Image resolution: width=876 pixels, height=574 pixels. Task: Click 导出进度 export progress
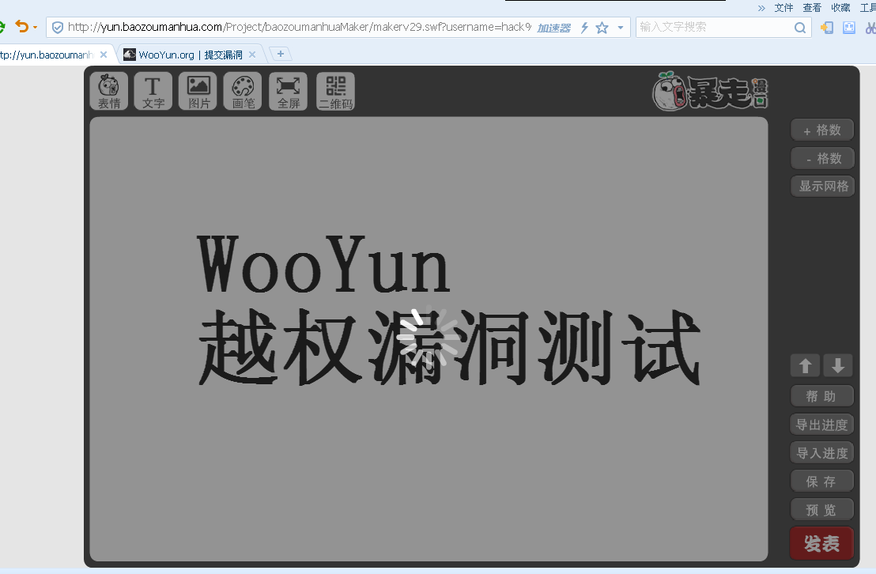click(821, 425)
